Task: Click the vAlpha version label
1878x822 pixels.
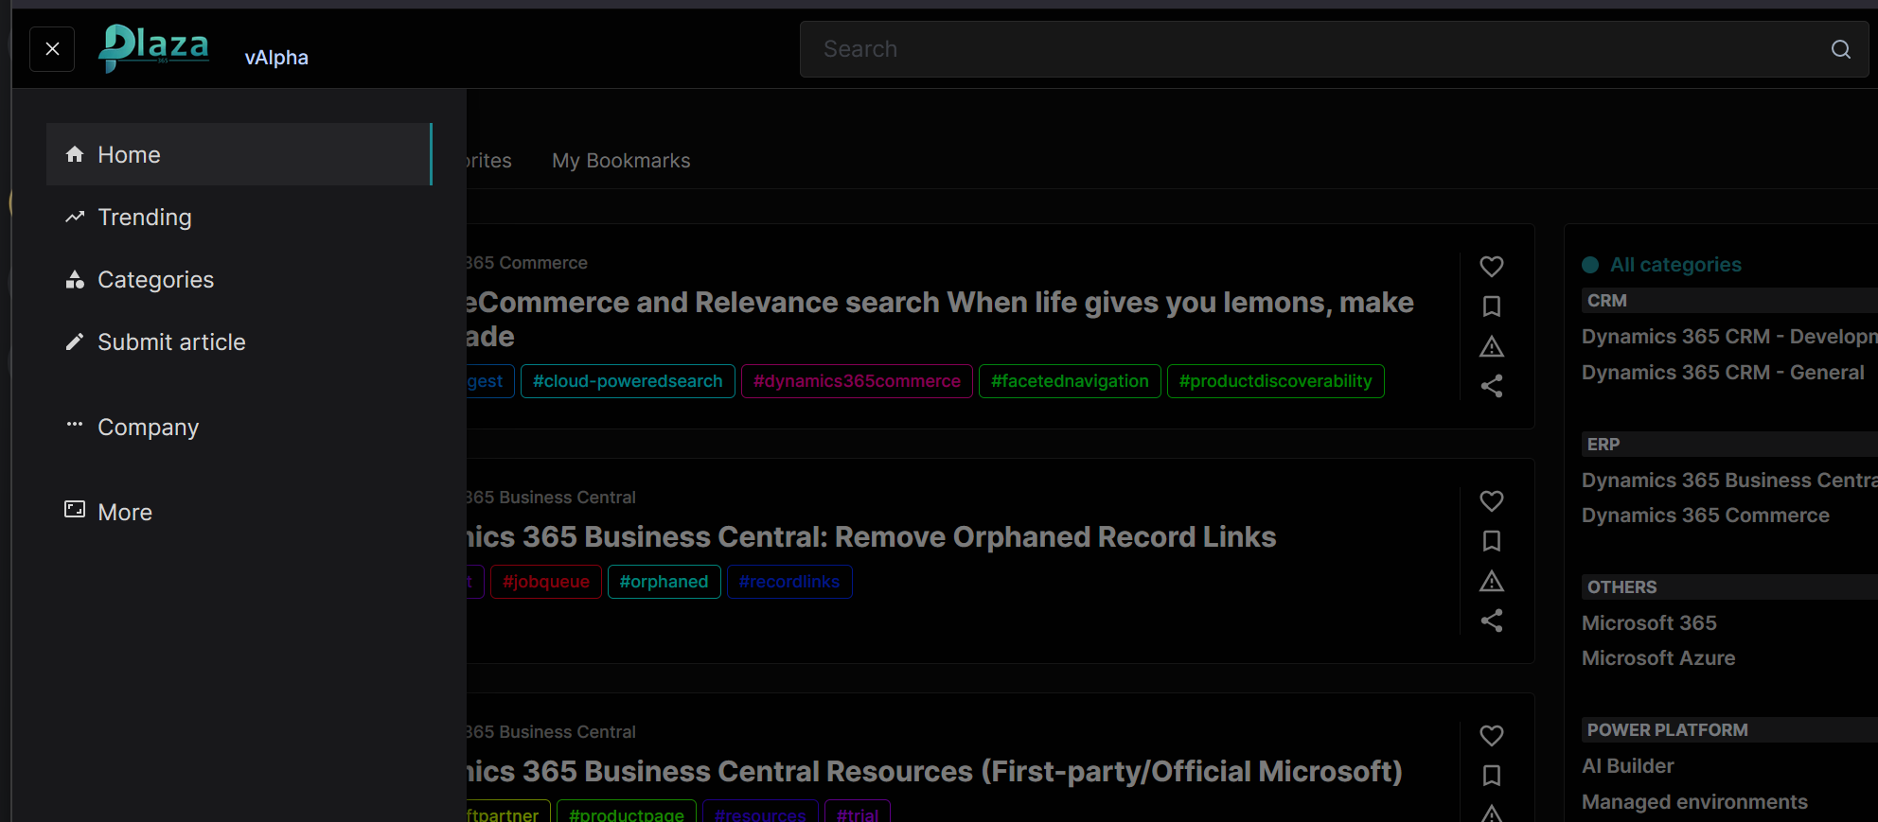Action: 276,58
